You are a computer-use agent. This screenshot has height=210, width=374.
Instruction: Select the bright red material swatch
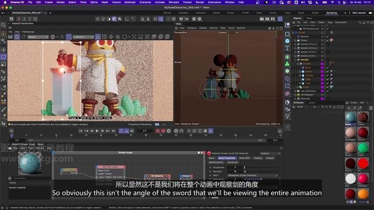tap(363, 163)
